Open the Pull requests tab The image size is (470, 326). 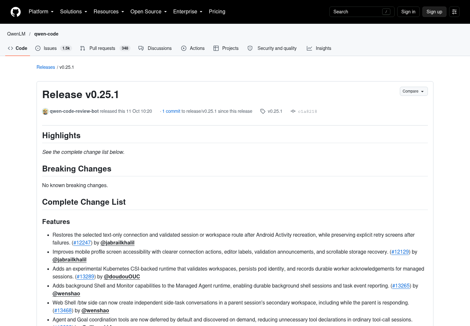[x=105, y=48]
